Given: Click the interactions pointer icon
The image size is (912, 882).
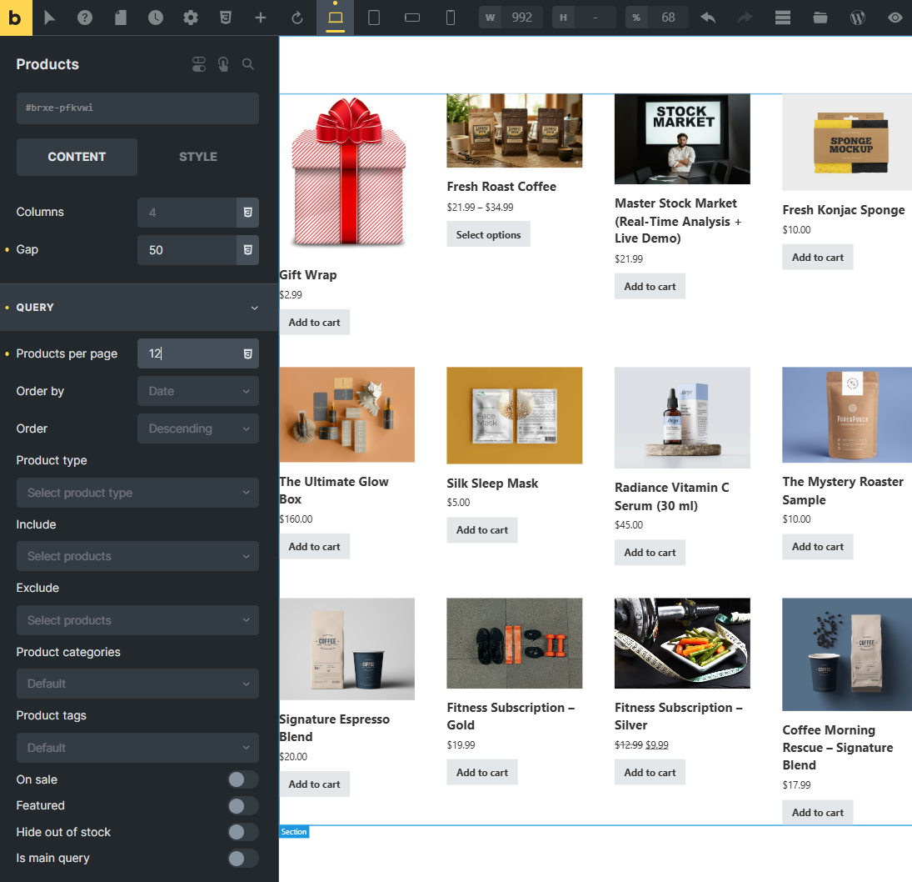Looking at the screenshot, I should pos(223,64).
